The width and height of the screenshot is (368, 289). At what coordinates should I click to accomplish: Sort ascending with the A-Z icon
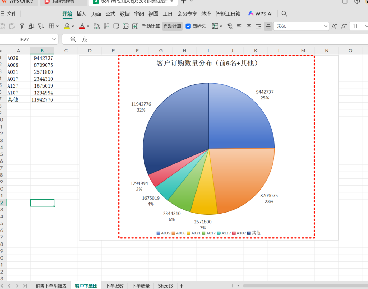click(x=32, y=26)
